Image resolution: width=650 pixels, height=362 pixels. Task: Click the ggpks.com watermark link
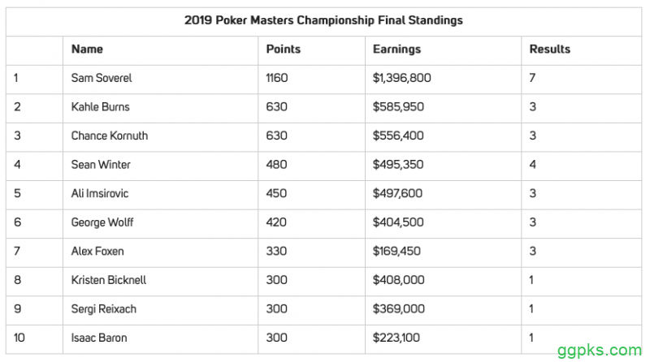599,351
